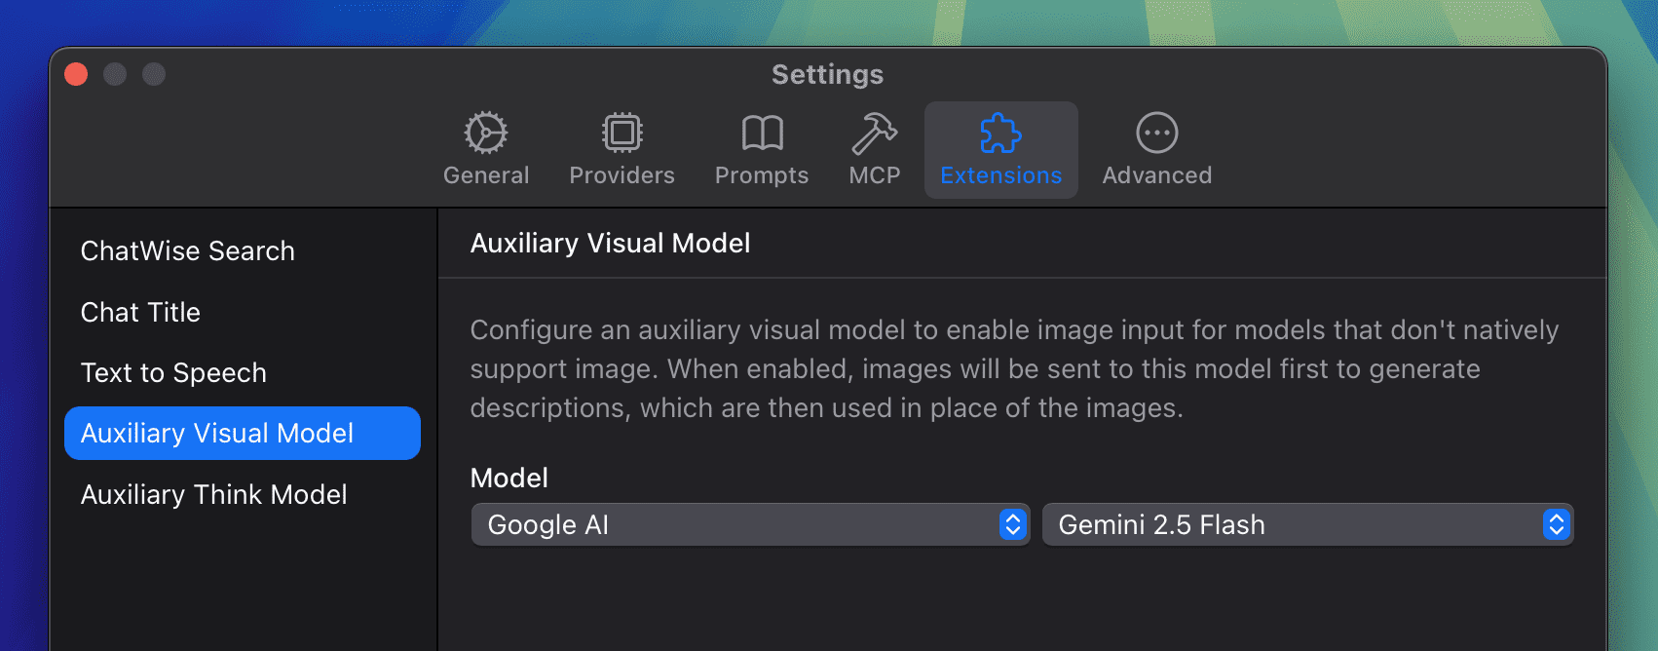
Task: Go to the Prompts tab label
Action: click(762, 175)
